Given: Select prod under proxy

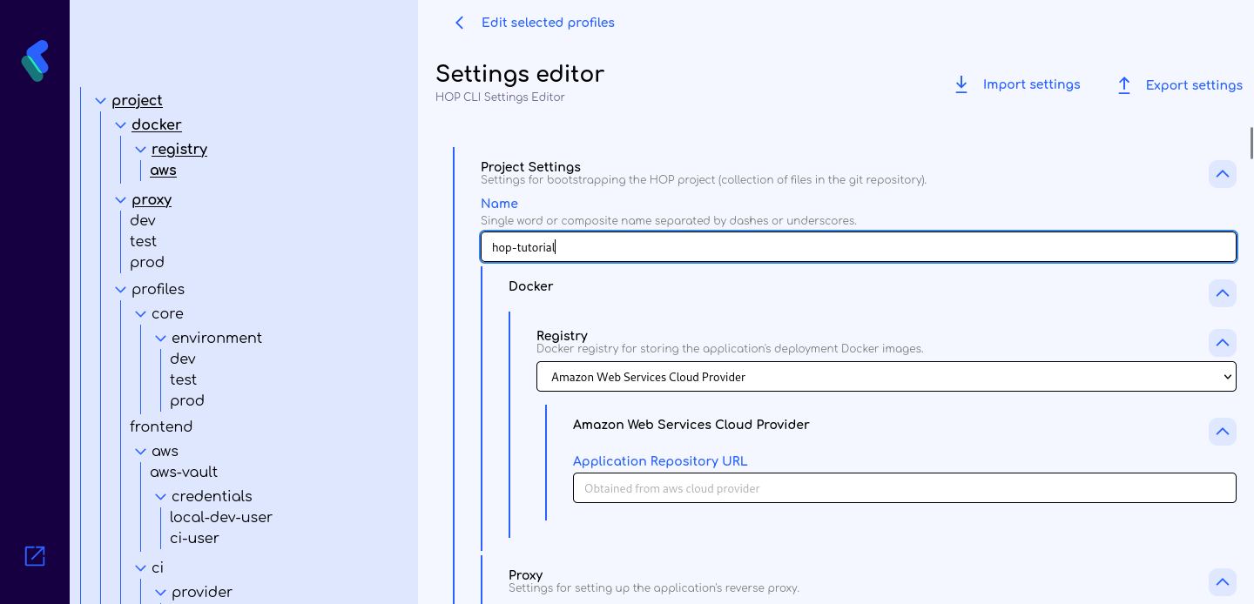Looking at the screenshot, I should click(147, 263).
